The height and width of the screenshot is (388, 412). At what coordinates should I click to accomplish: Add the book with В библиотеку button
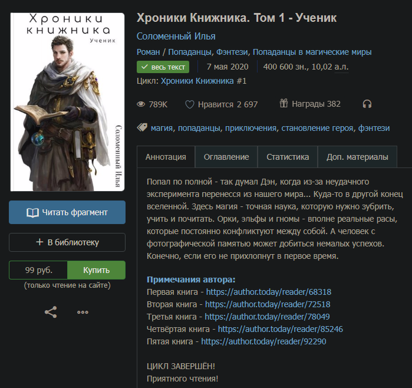(x=67, y=242)
